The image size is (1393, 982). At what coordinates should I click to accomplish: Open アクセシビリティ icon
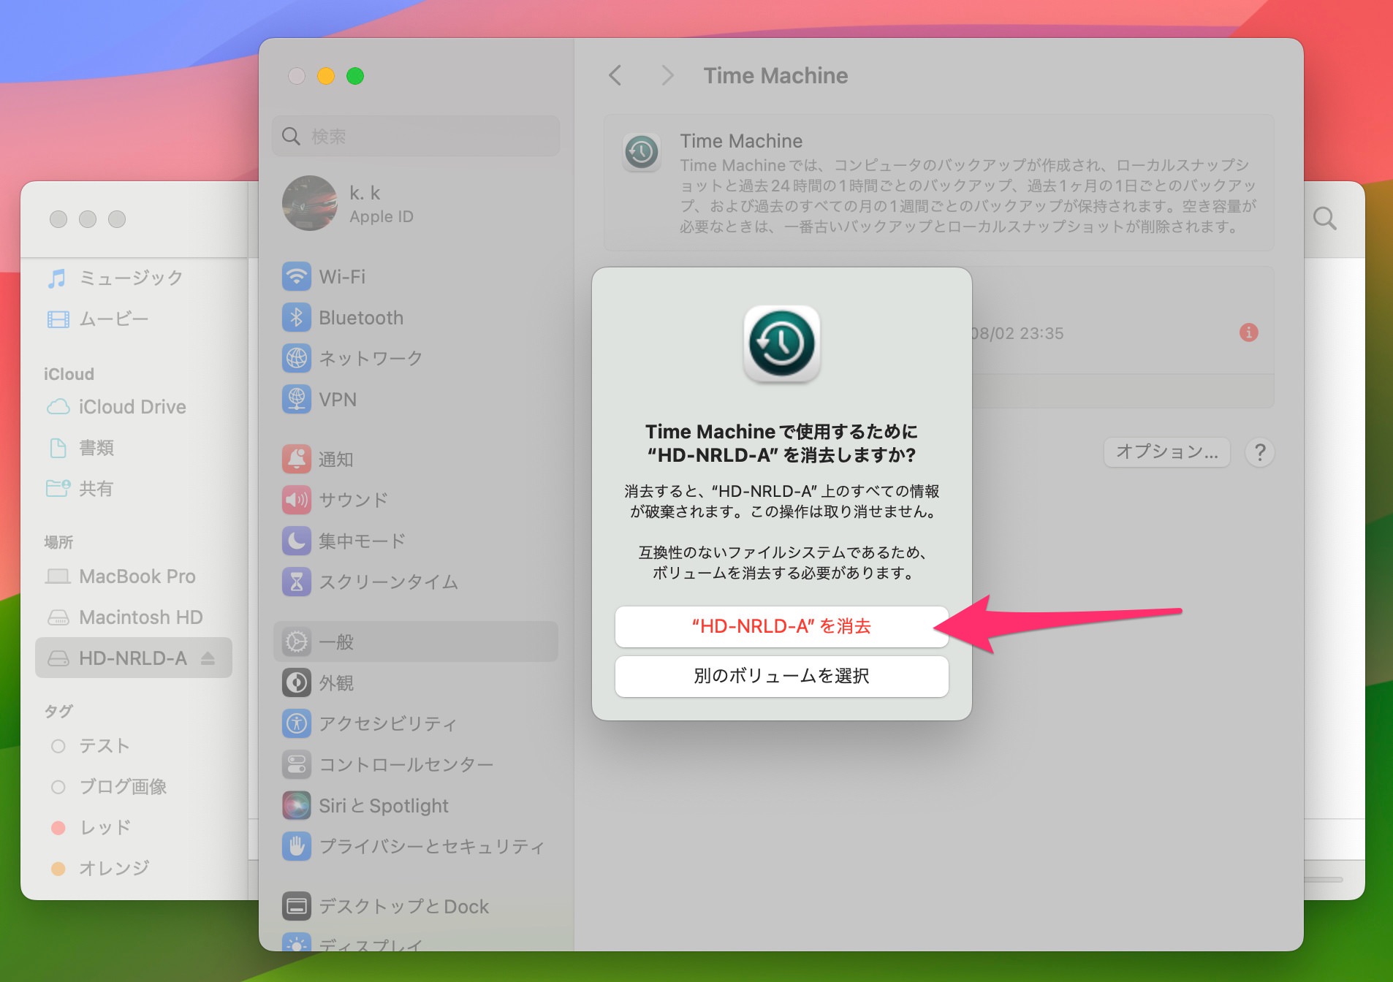pos(296,723)
